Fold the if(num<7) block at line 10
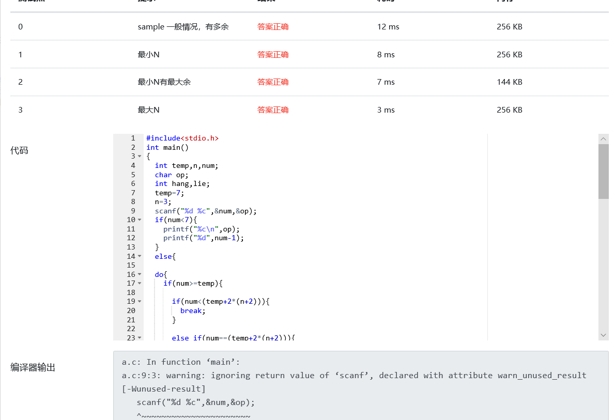 (x=140, y=220)
